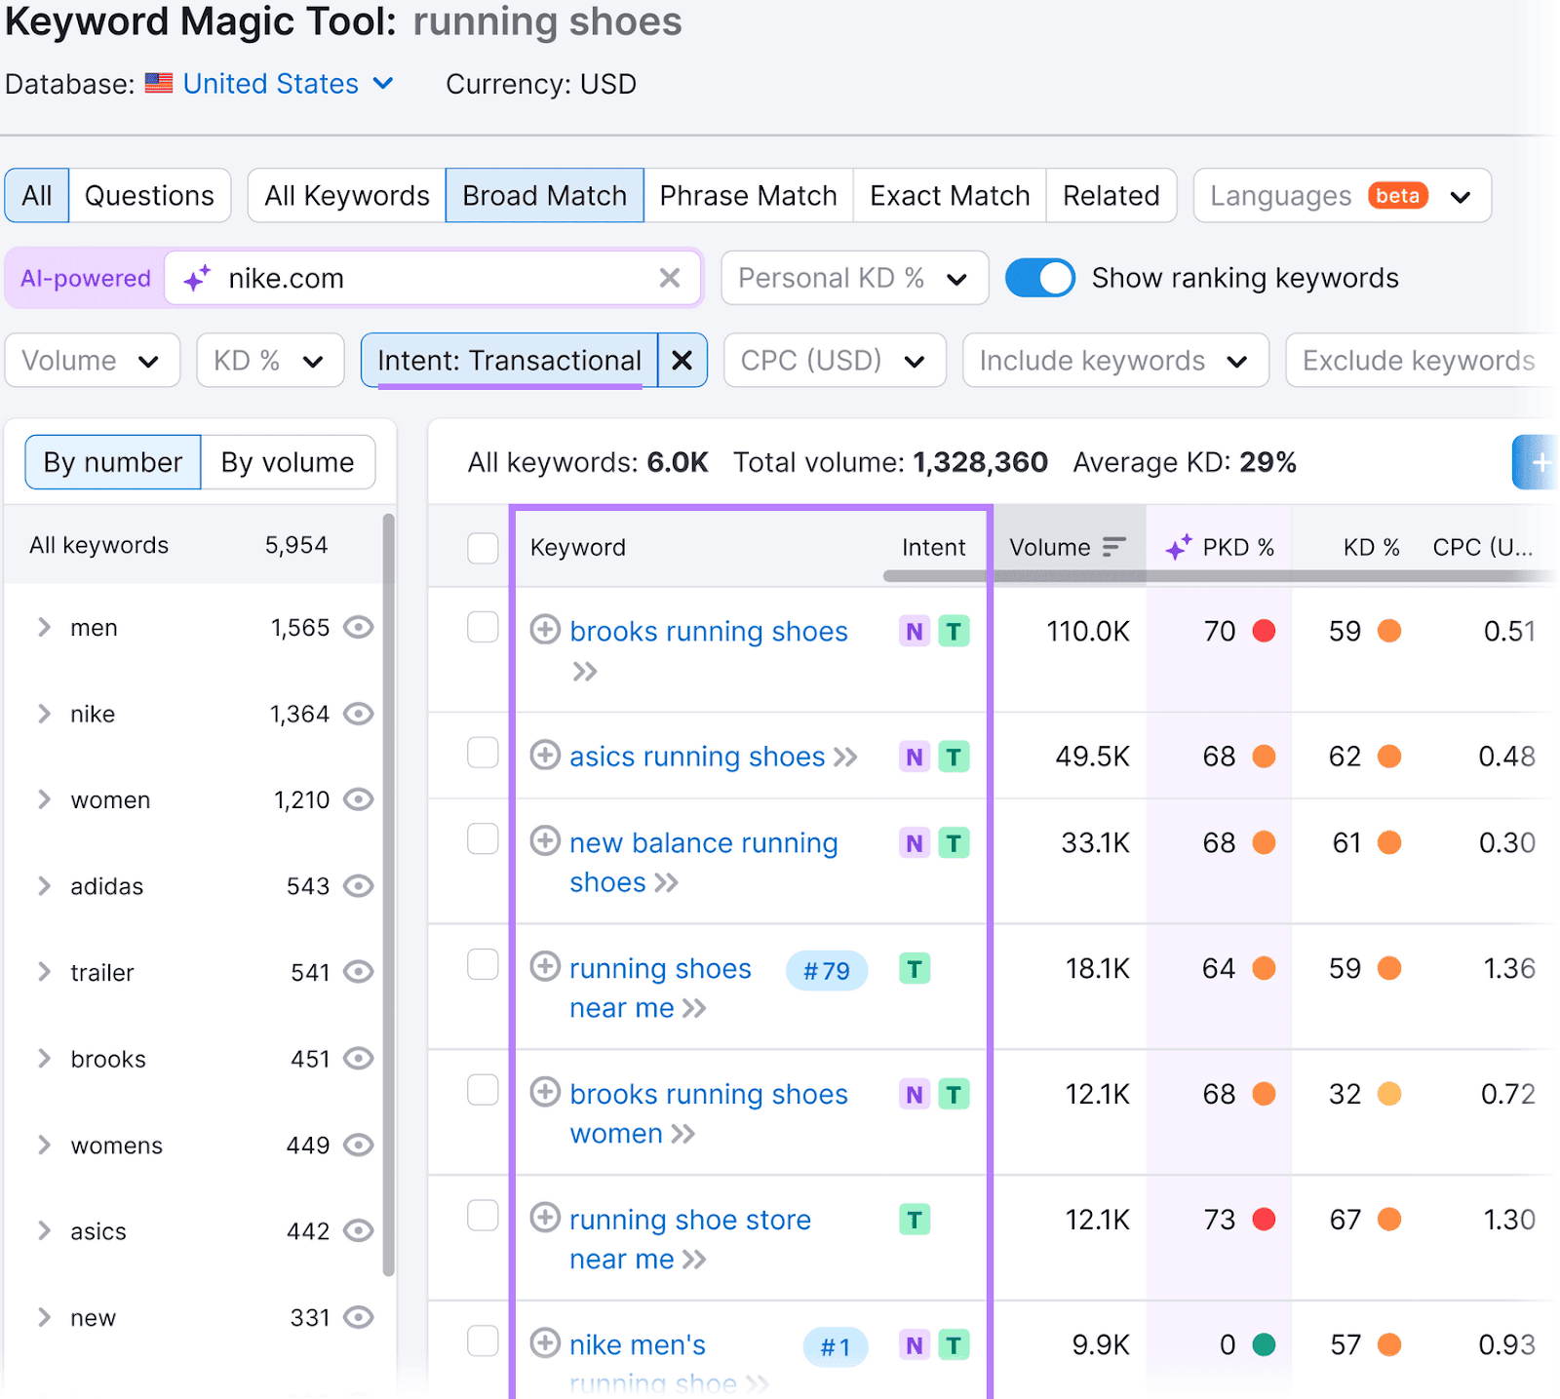Check the checkbox for new balance running shoes
This screenshot has height=1399, width=1560.
(483, 839)
